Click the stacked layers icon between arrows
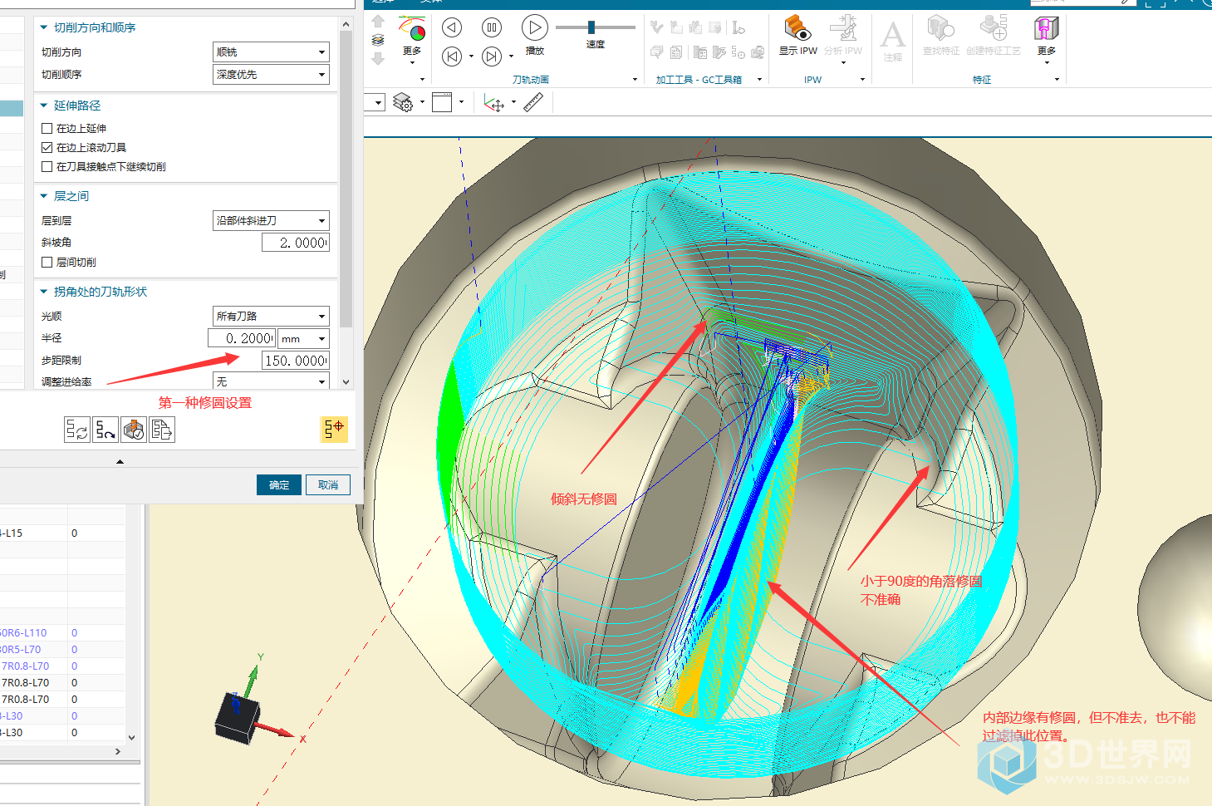 point(378,40)
